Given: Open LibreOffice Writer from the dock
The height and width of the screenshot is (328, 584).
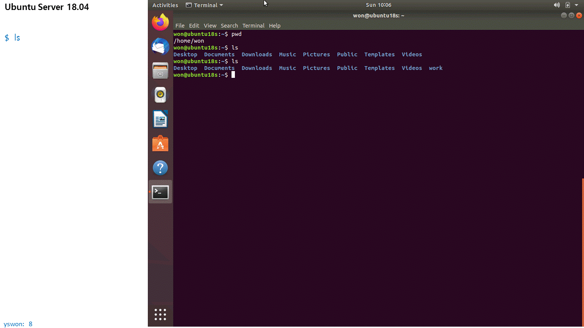Looking at the screenshot, I should click(x=160, y=119).
